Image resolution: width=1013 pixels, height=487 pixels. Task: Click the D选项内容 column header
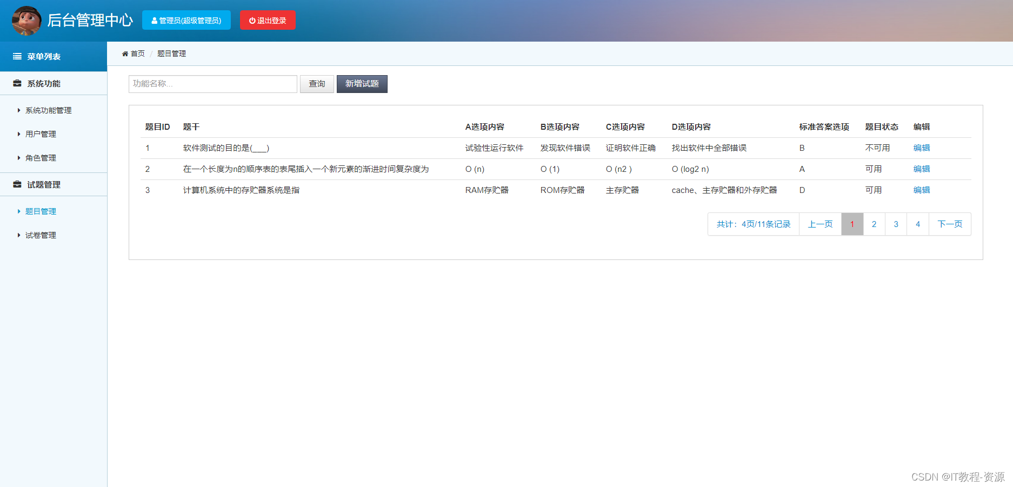691,127
